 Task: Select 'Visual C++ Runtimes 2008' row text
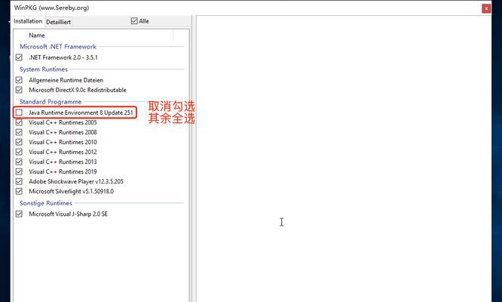(x=63, y=132)
